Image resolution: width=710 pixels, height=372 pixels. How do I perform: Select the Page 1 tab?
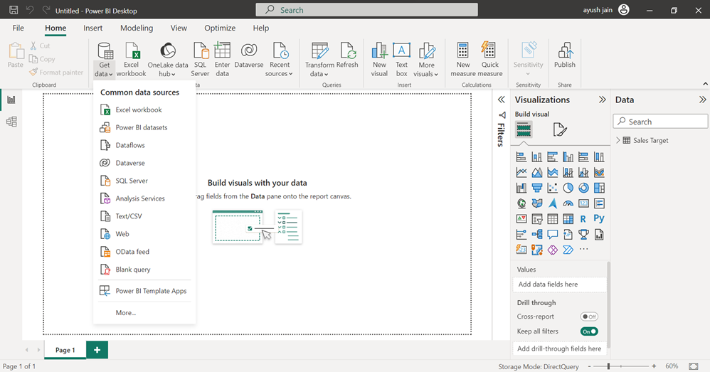65,350
